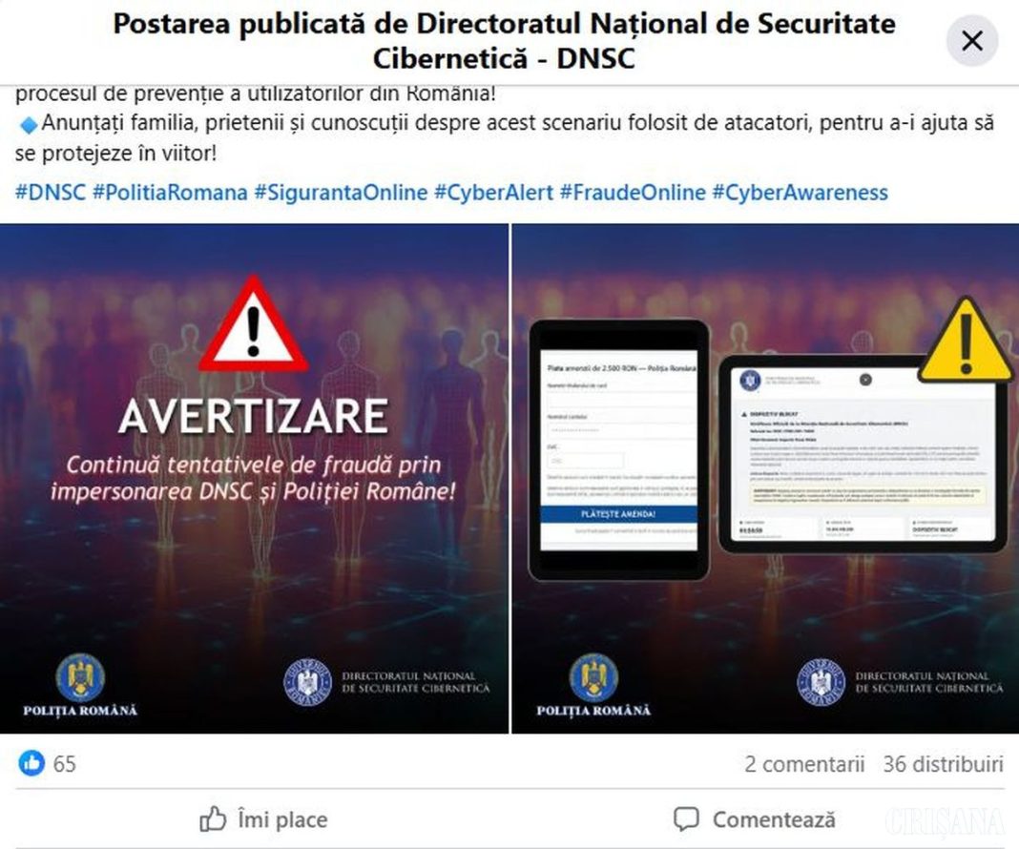Open the #DNSC hashtag

(x=50, y=193)
